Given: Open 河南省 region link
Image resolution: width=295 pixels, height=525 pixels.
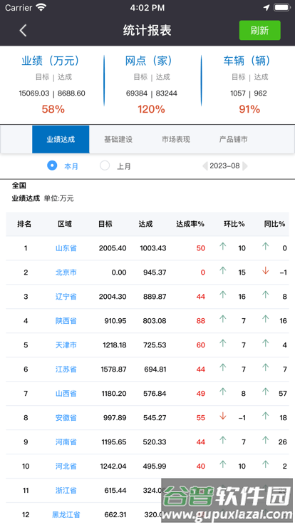Looking at the screenshot, I should tap(66, 442).
